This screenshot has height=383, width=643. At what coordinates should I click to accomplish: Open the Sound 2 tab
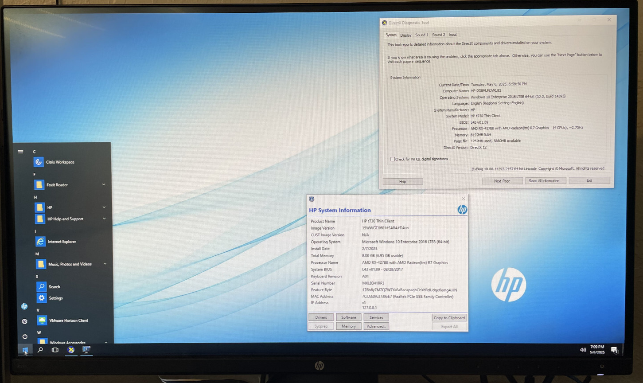439,35
